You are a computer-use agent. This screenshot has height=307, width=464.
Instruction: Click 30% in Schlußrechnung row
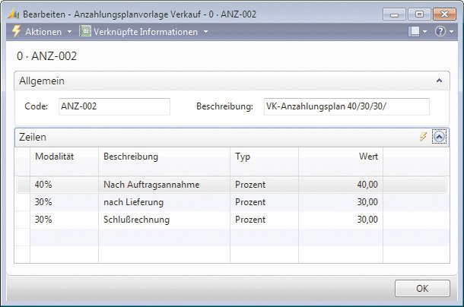click(x=64, y=220)
